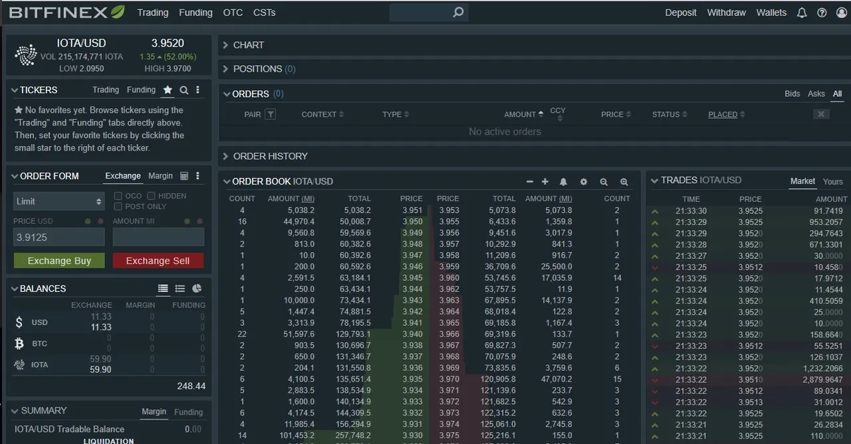Switch order form to Margin tab
The image size is (851, 444).
click(x=160, y=176)
